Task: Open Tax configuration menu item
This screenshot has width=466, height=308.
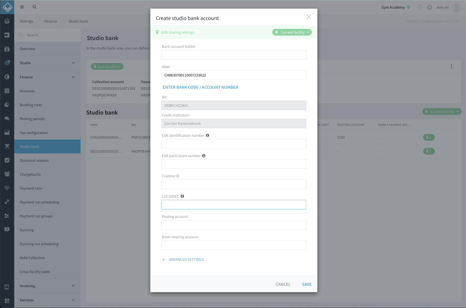Action: 47,133
